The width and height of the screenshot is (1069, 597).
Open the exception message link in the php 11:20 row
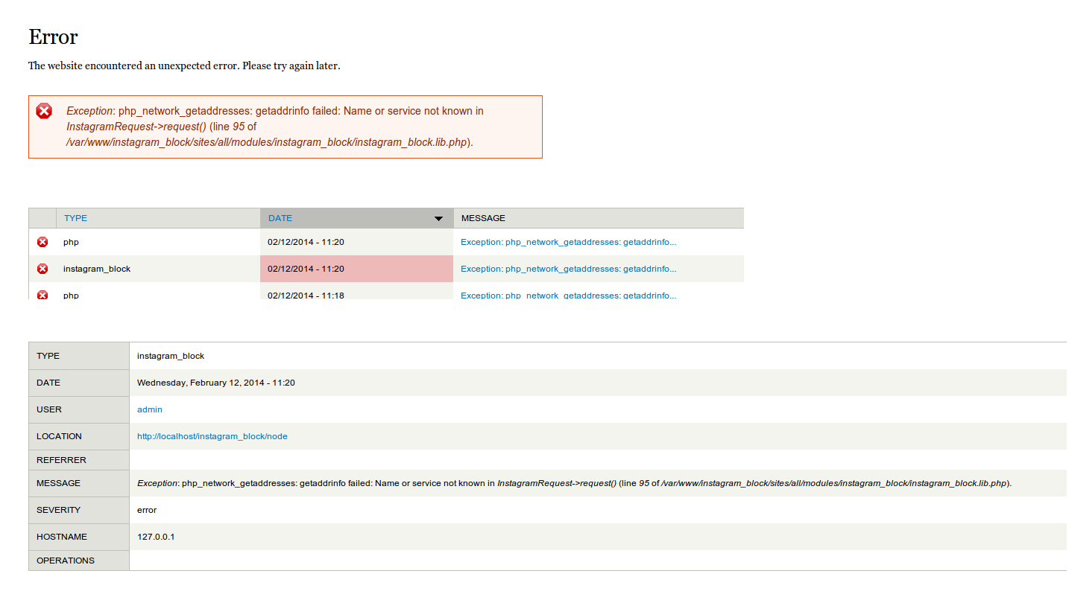tap(569, 242)
